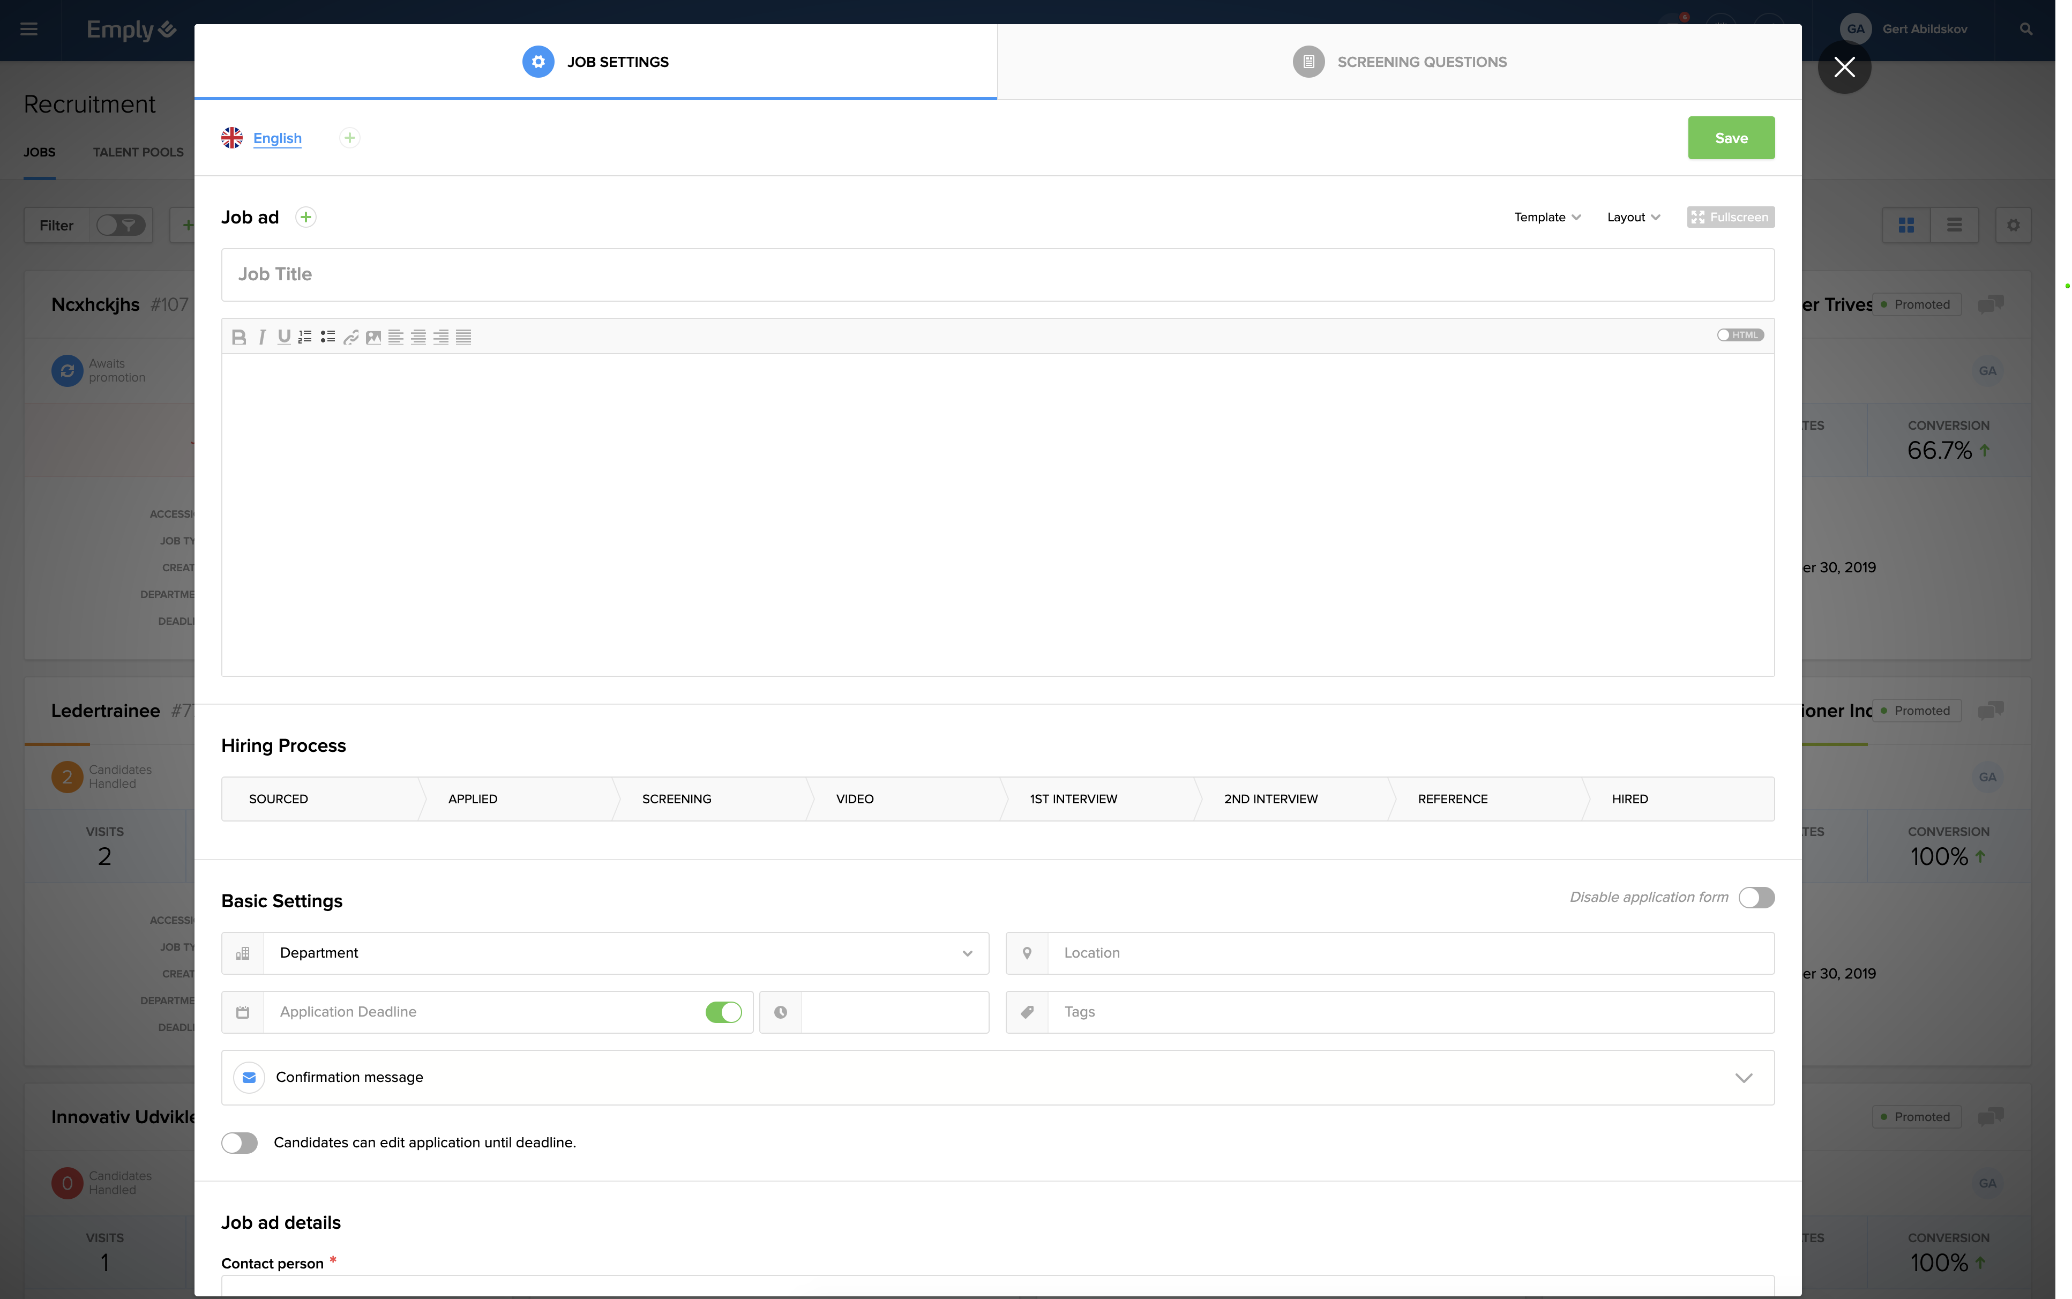Switch to the Screening Questions tab
2072x1299 pixels.
click(1400, 62)
